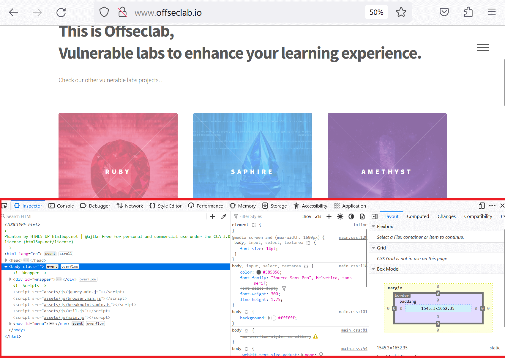
Task: Switch to the Console tab
Action: coord(61,206)
